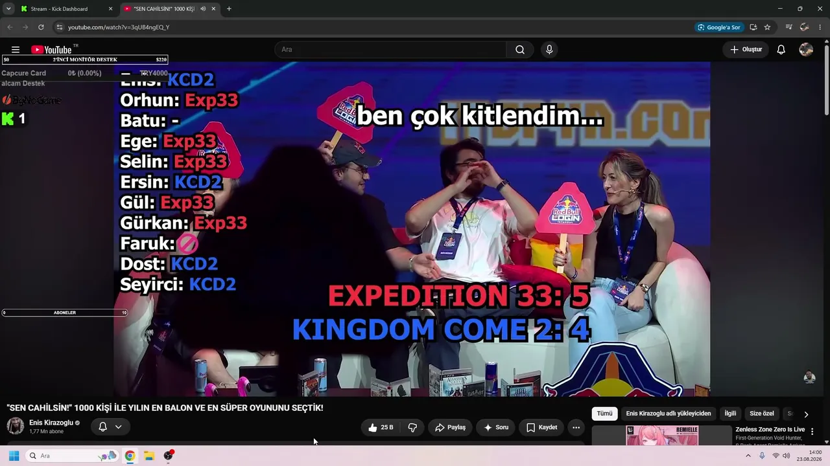Open subscription notification bell dropdown
Viewport: 830px width, 466px height.
(x=110, y=427)
